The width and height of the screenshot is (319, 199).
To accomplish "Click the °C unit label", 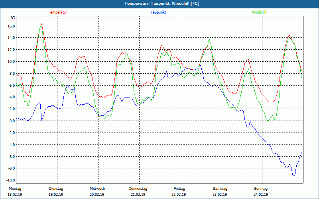I will [x=12, y=18].
